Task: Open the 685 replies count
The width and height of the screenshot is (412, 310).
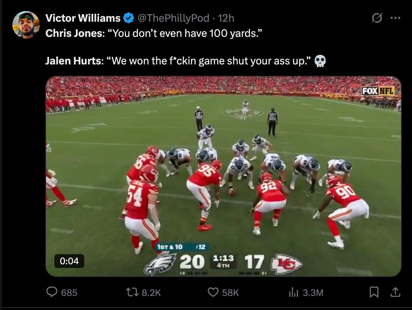Action: (69, 293)
